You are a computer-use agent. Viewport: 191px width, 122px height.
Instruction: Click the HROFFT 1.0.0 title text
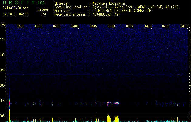click(x=24, y=2)
